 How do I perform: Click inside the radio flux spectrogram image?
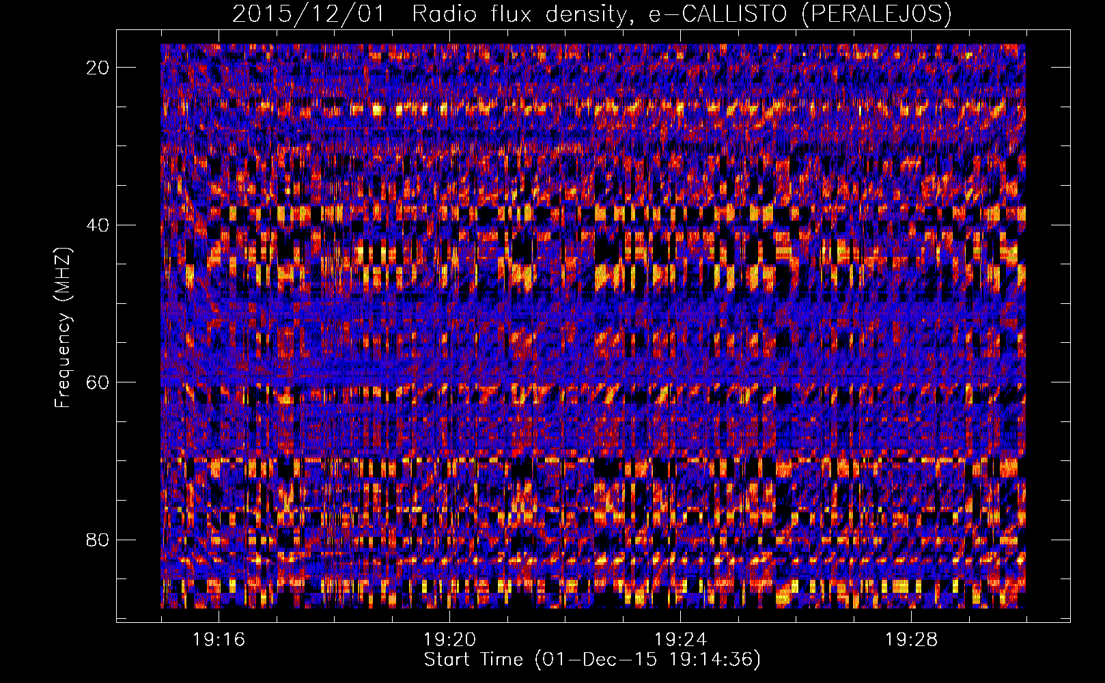pyautogui.click(x=593, y=326)
